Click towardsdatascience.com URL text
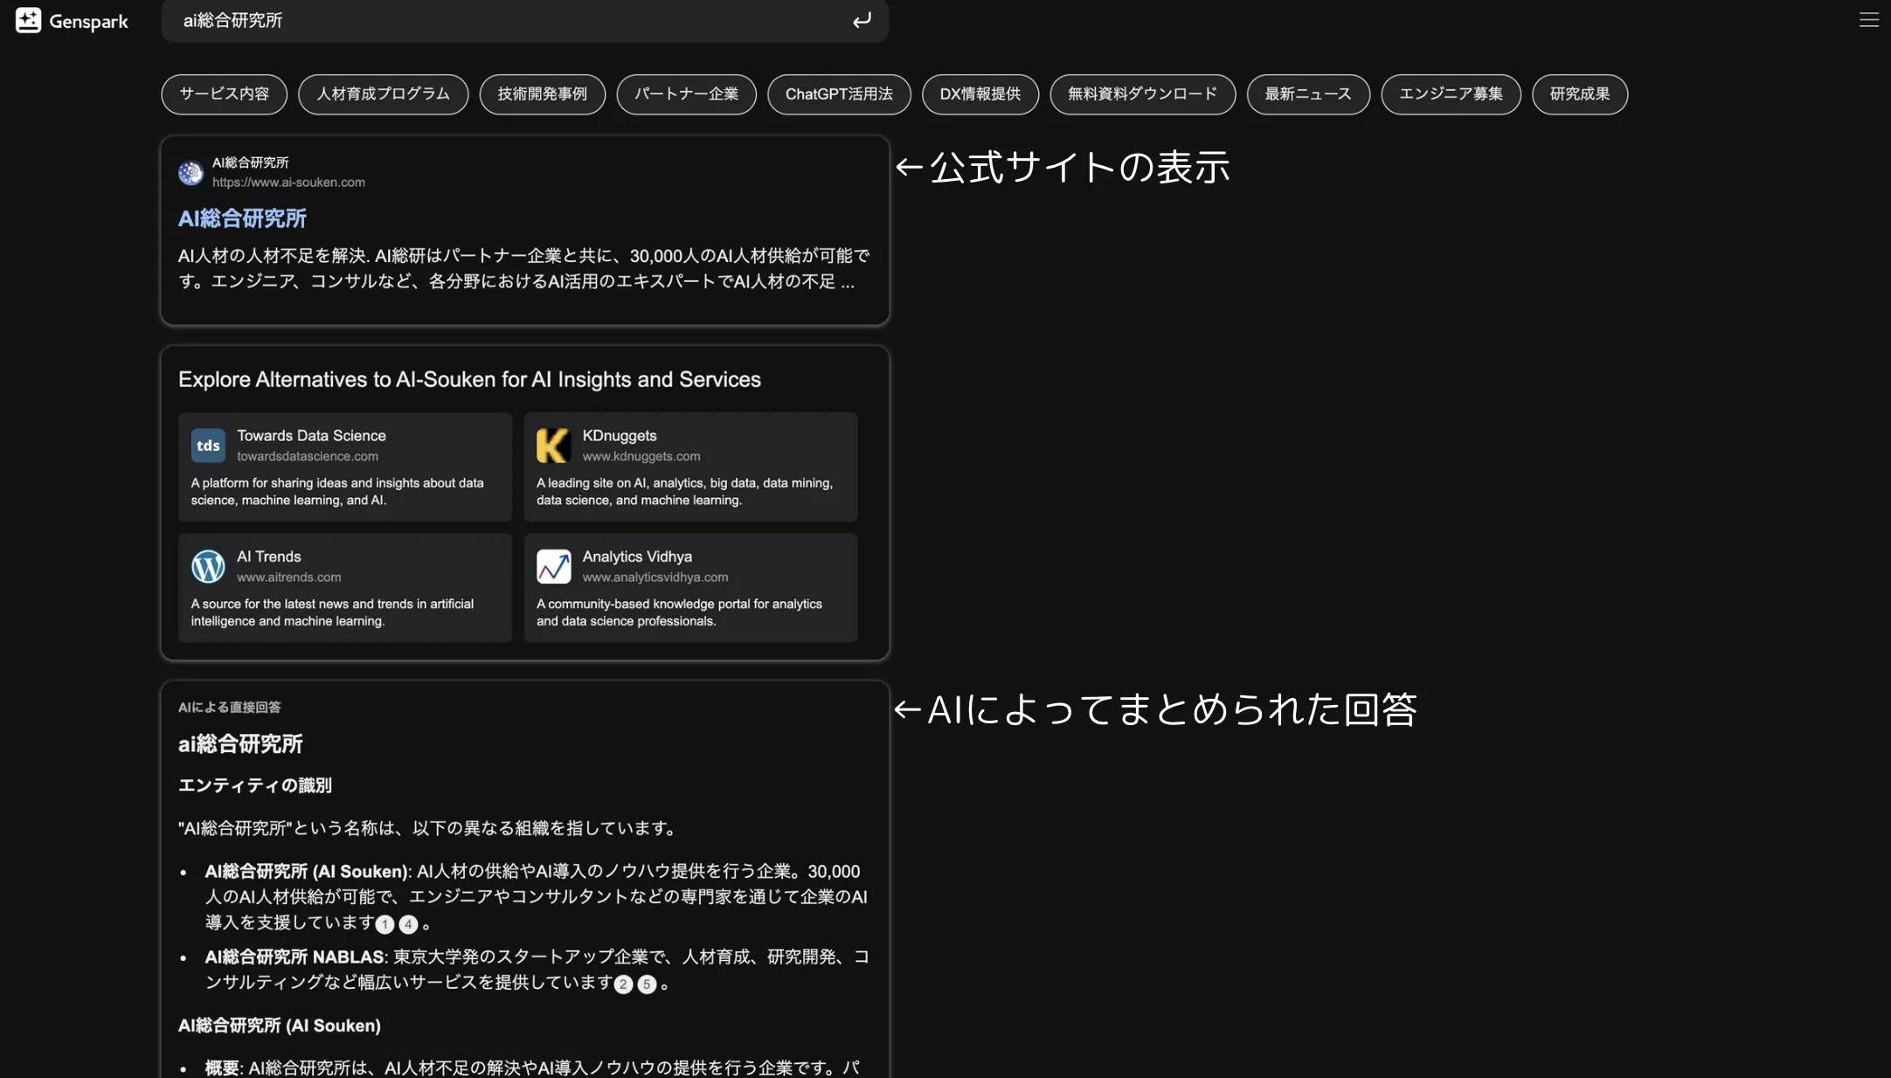This screenshot has height=1078, width=1891. (x=308, y=456)
